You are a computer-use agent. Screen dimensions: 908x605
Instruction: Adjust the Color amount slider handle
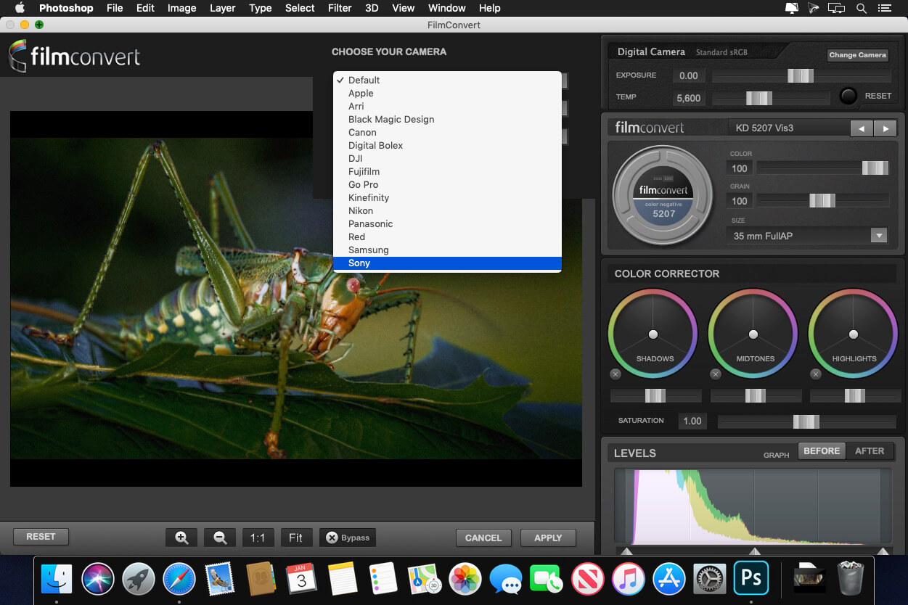[x=875, y=168]
